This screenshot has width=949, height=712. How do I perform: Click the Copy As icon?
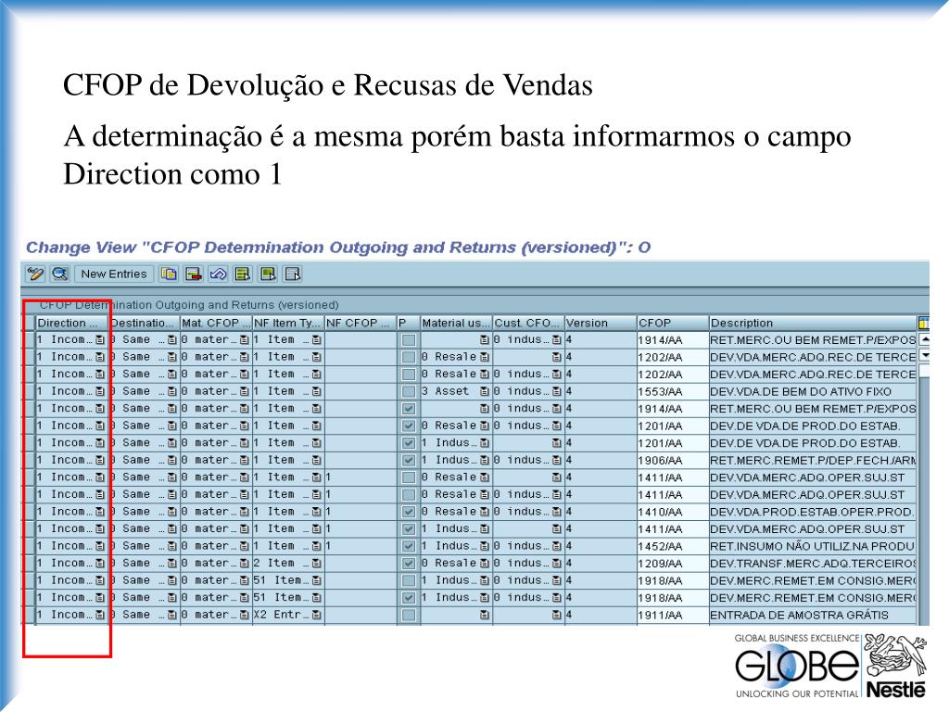click(169, 274)
